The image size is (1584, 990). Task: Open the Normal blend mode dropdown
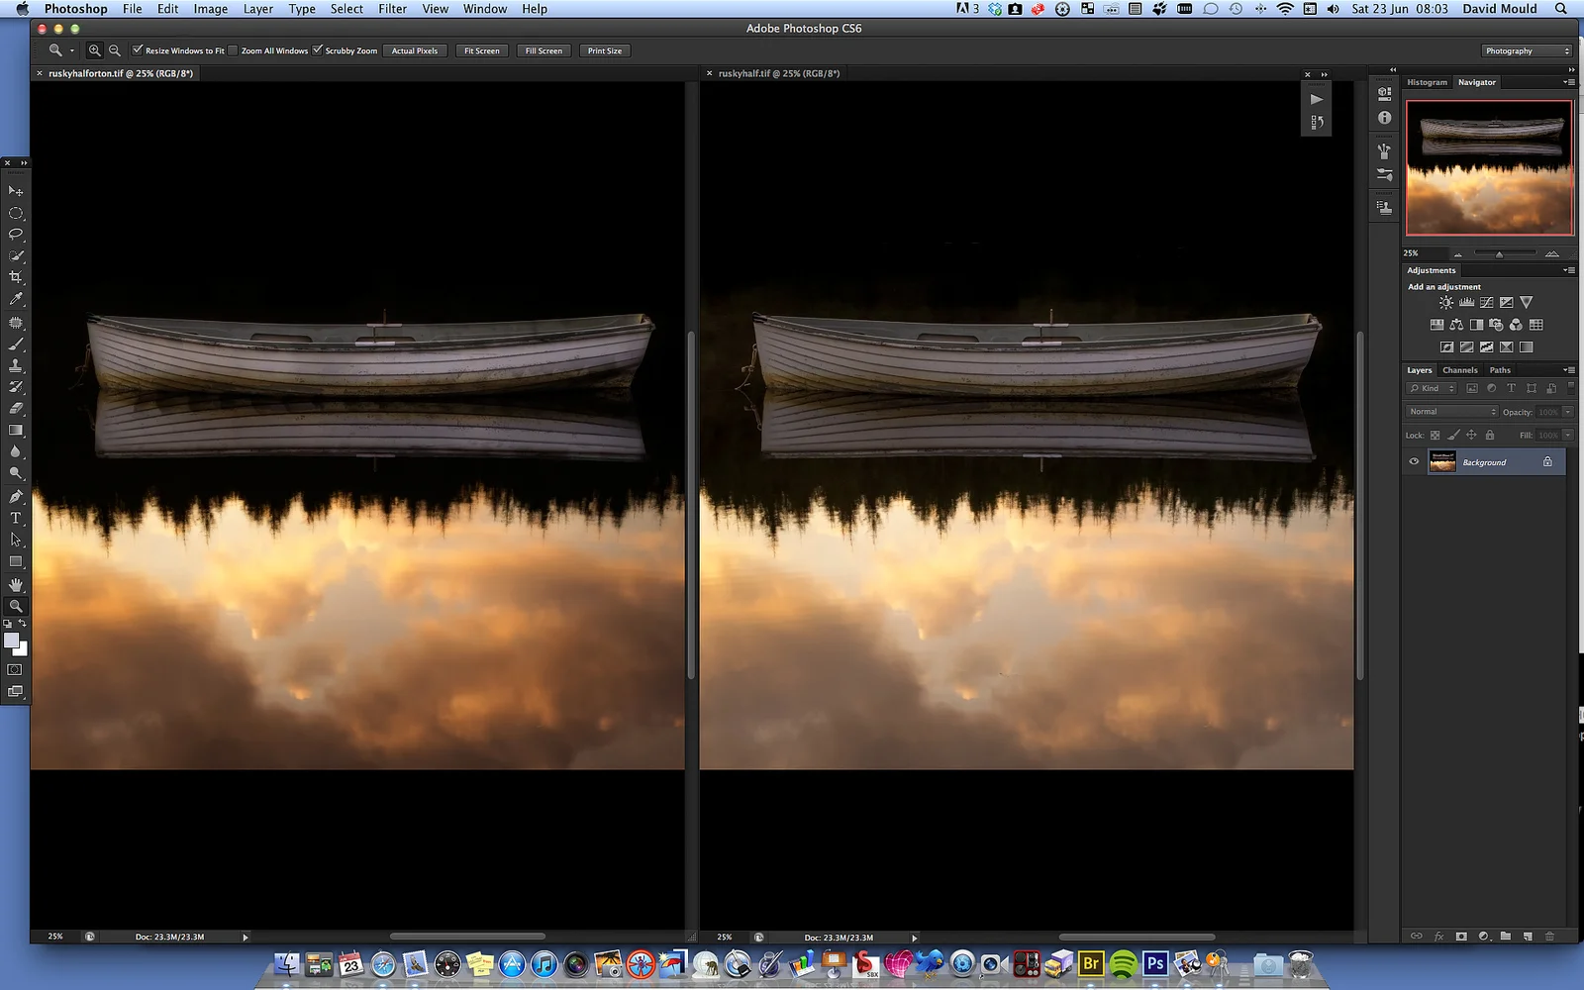click(x=1452, y=412)
